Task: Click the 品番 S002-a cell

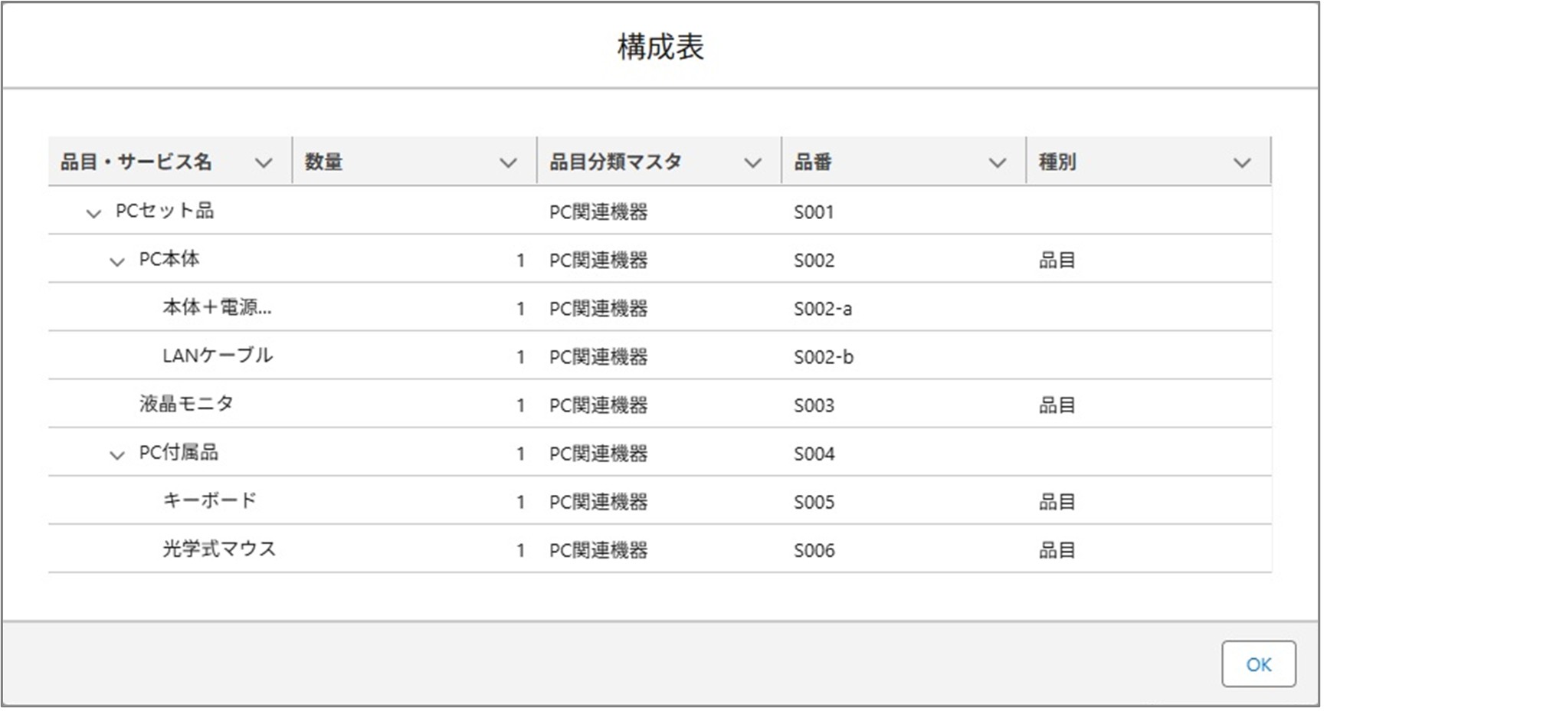Action: pyautogui.click(x=824, y=309)
